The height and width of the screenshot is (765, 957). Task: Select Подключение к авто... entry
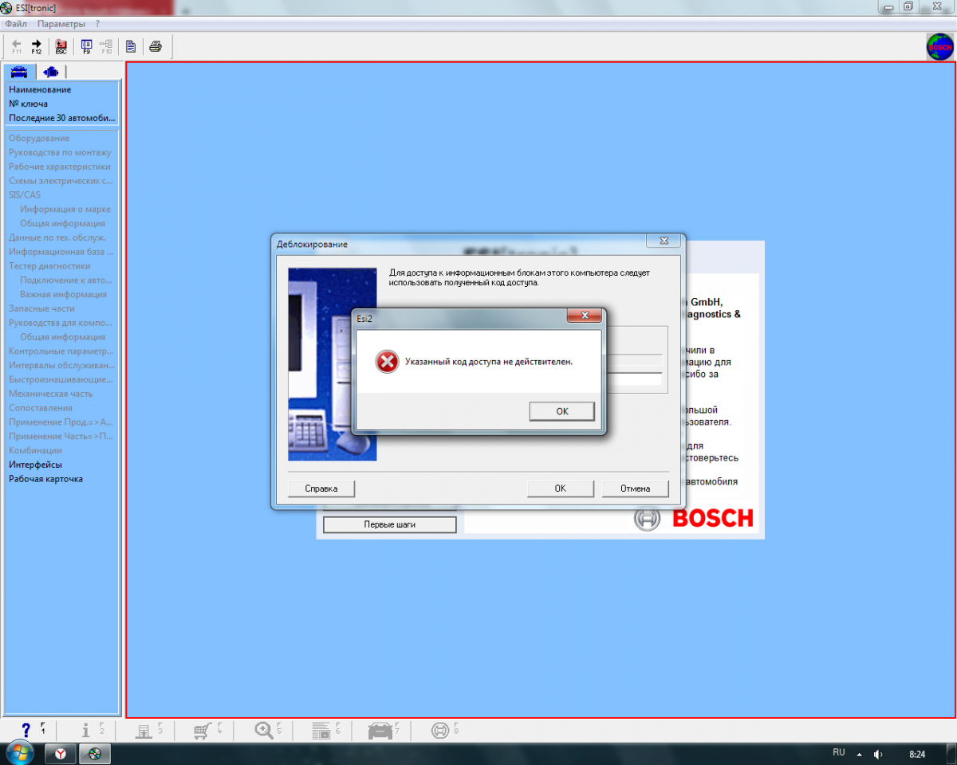(x=66, y=280)
